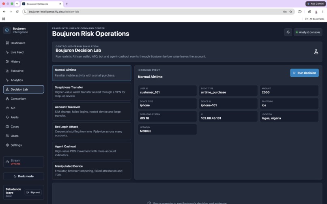Image resolution: width=327 pixels, height=204 pixels.
Task: Click the Ask Gemini button
Action: click(x=315, y=4)
